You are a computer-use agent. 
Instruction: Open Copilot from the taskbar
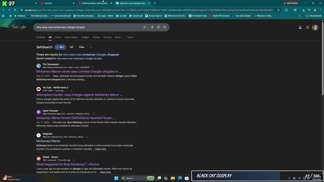(166, 178)
